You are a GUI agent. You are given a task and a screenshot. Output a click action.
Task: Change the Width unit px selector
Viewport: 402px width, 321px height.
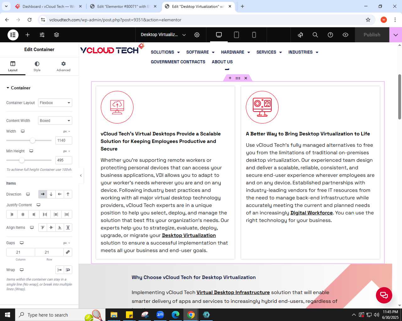coord(67,131)
